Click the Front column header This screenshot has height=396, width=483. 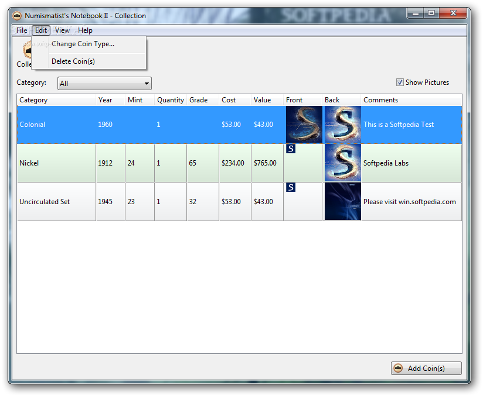coord(302,100)
